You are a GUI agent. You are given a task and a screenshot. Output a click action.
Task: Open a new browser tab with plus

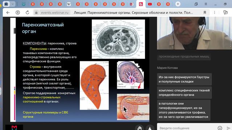tap(178, 4)
